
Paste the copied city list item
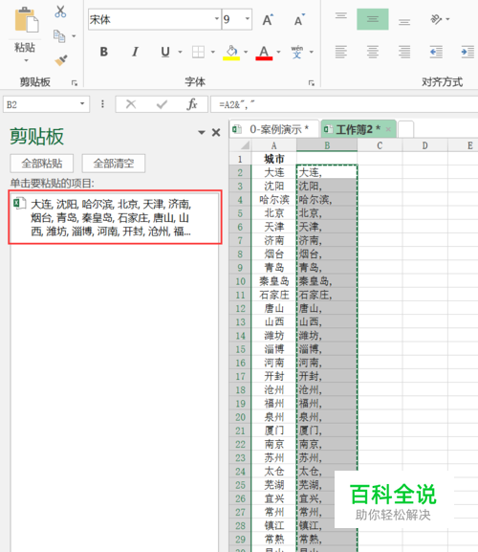(116, 217)
